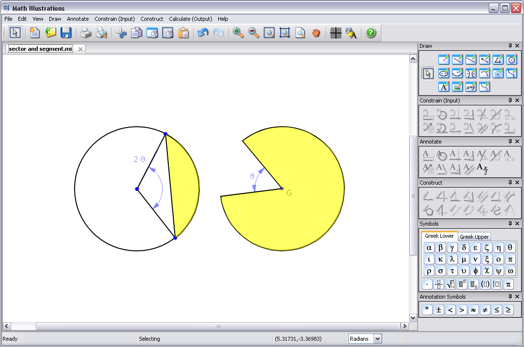Select the Draw Circle tool

tap(511, 60)
